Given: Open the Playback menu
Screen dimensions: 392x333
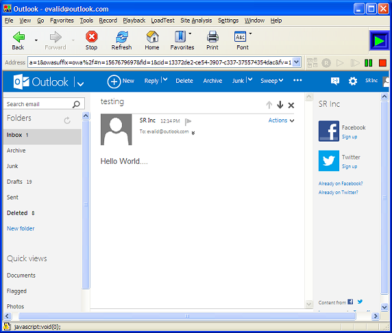Looking at the screenshot, I should click(134, 21).
